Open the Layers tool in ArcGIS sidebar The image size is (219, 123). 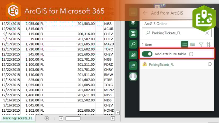coord(133,23)
